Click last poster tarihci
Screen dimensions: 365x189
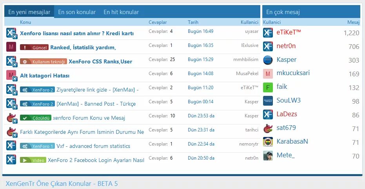coord(252,130)
